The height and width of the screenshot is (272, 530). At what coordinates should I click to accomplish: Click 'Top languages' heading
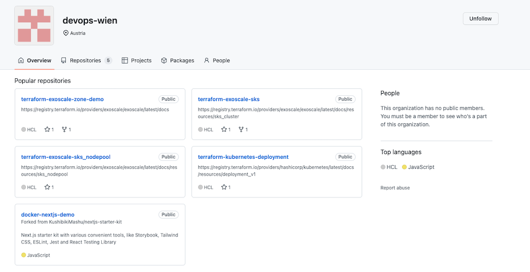tap(401, 152)
